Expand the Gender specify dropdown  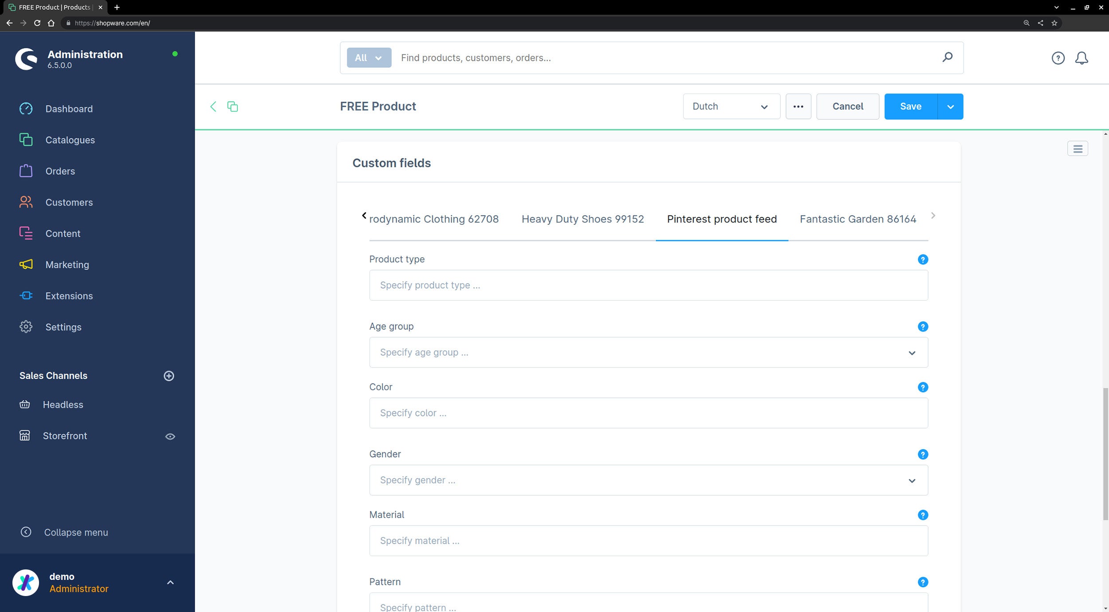pyautogui.click(x=912, y=480)
